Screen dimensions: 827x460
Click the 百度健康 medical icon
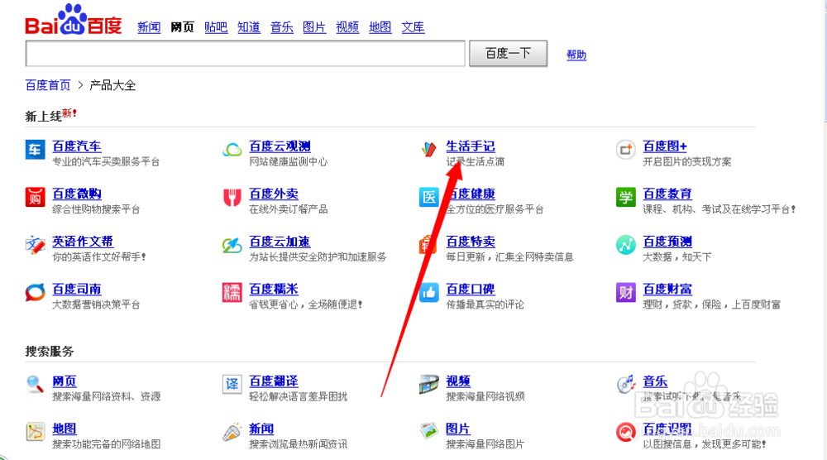[428, 197]
